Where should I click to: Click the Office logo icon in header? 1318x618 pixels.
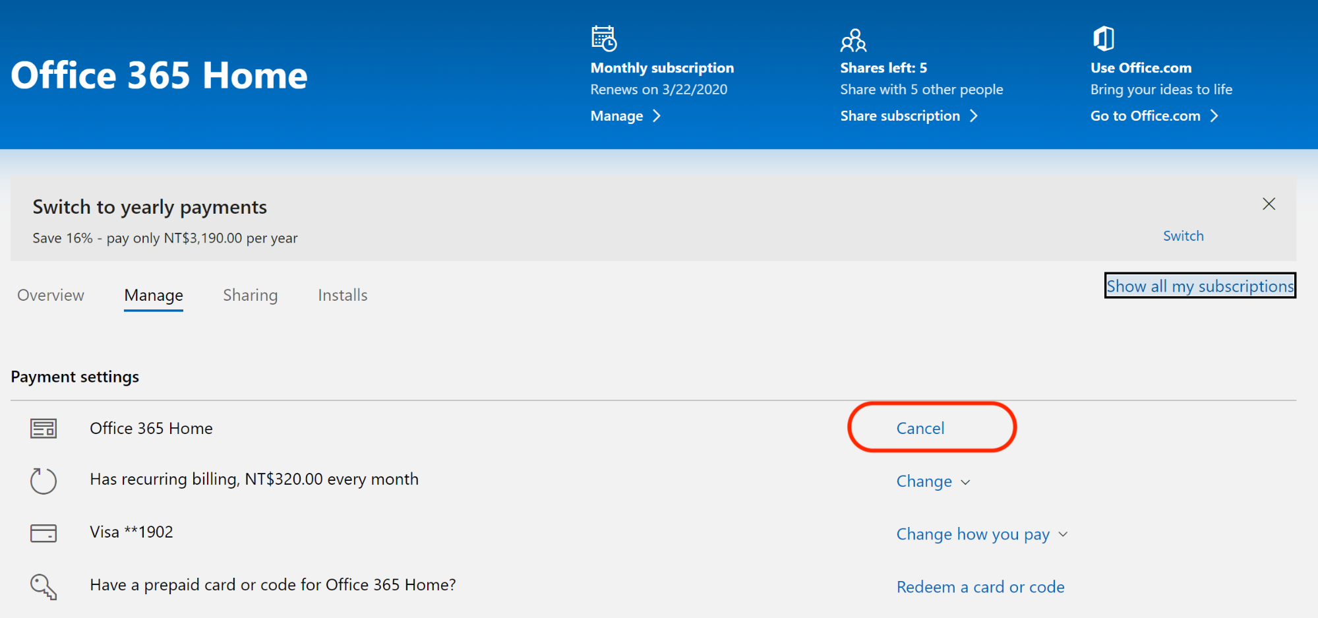tap(1103, 39)
